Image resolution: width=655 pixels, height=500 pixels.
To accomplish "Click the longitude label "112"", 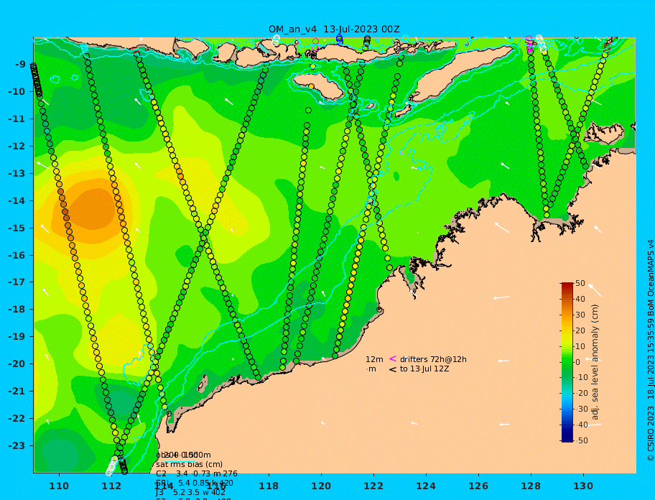I will 111,486.
